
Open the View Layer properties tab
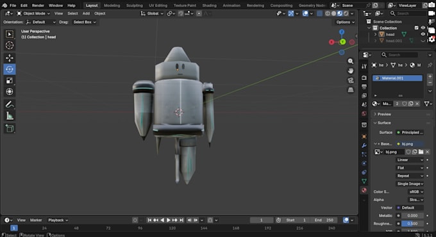(364, 95)
